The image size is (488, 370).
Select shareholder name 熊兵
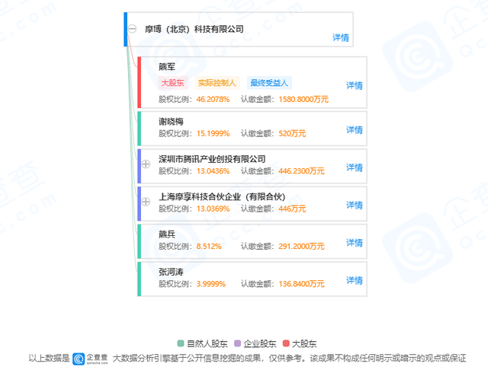click(x=167, y=234)
